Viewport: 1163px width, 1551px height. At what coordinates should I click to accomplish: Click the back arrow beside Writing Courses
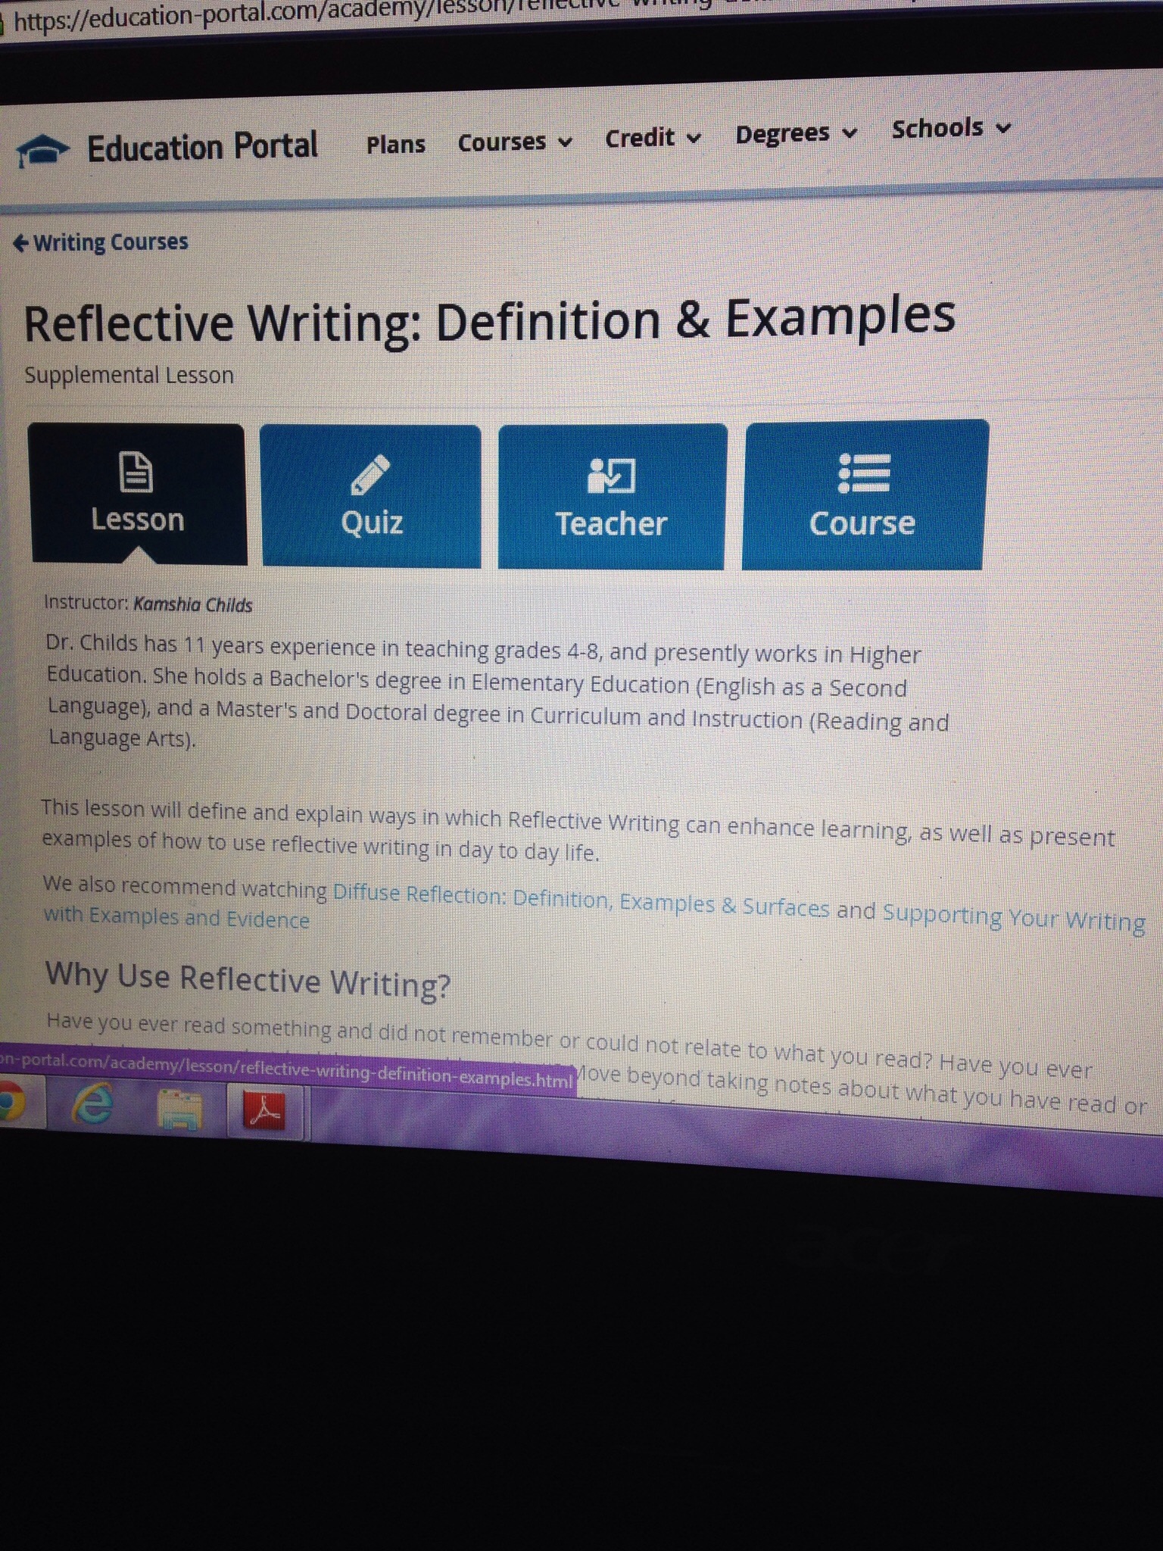point(21,243)
